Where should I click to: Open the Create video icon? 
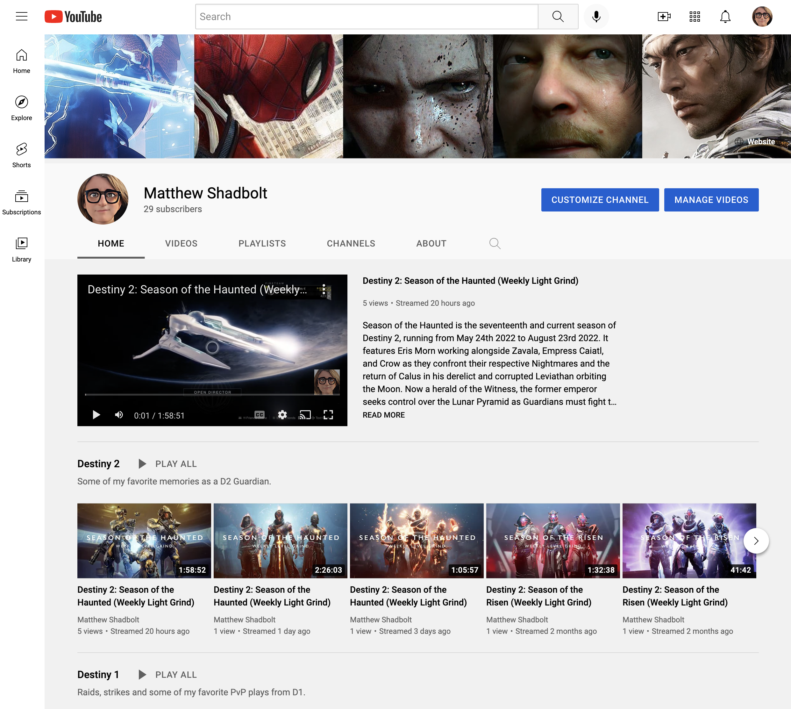664,16
